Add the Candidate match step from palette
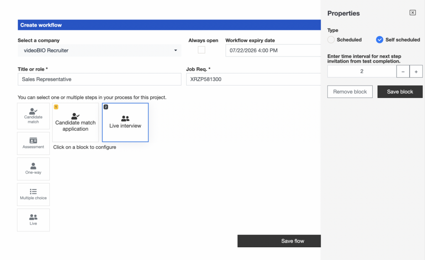 (x=33, y=116)
